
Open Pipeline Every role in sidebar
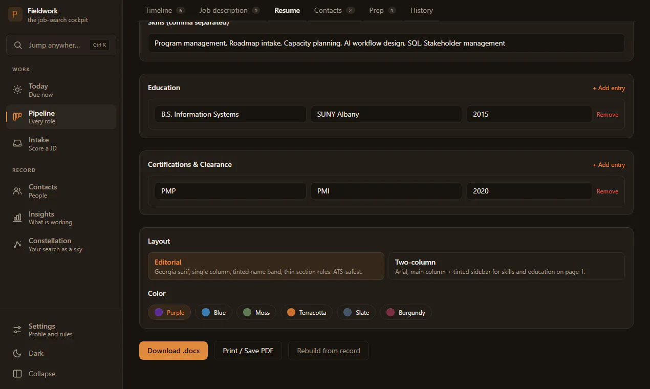pyautogui.click(x=61, y=117)
